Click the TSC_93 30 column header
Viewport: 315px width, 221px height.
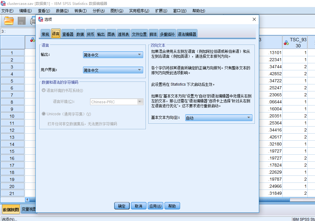[x=295, y=42]
